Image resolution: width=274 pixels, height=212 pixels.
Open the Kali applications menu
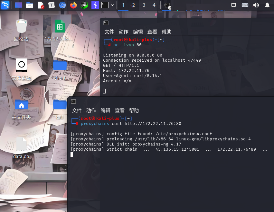pyautogui.click(x=5, y=5)
